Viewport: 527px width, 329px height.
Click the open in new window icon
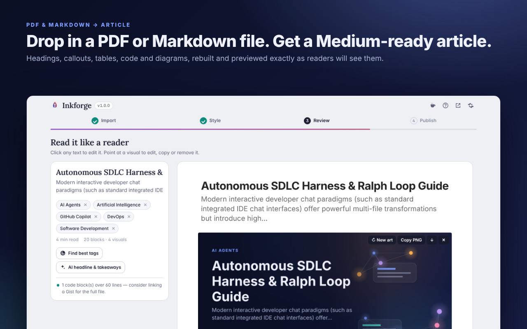pos(458,106)
